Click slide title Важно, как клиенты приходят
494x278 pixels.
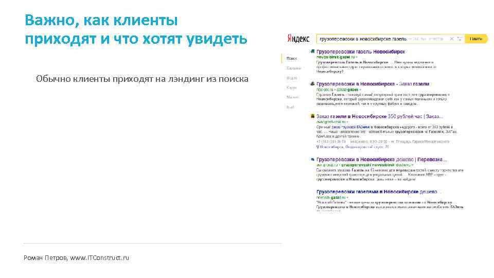click(x=136, y=30)
